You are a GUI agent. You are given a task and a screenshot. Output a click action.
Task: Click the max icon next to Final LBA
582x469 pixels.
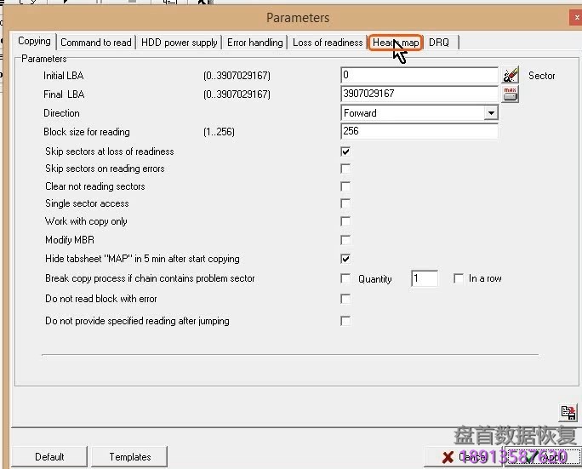(x=511, y=94)
